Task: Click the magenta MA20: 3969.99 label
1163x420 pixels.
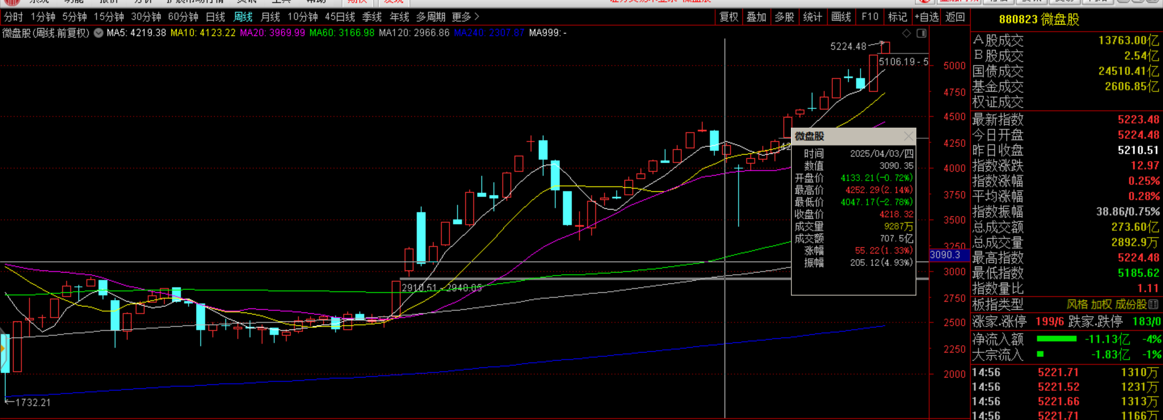Action: pos(272,33)
